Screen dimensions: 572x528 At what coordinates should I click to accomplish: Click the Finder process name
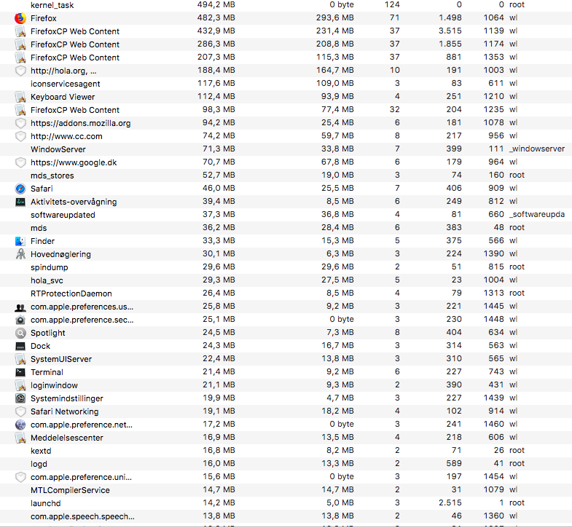[x=43, y=241]
